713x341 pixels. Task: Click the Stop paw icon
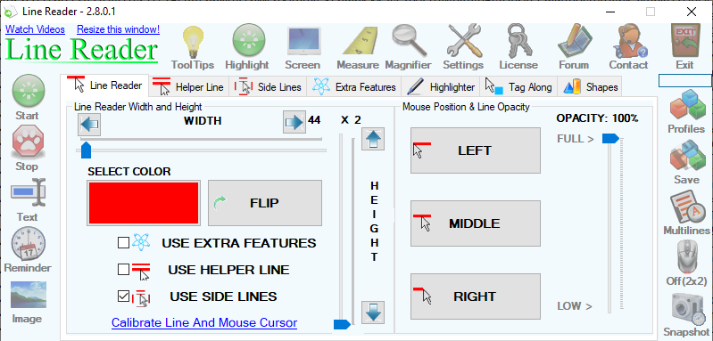coord(28,142)
